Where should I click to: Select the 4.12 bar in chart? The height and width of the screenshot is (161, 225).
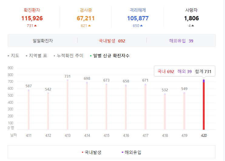pos(48,111)
